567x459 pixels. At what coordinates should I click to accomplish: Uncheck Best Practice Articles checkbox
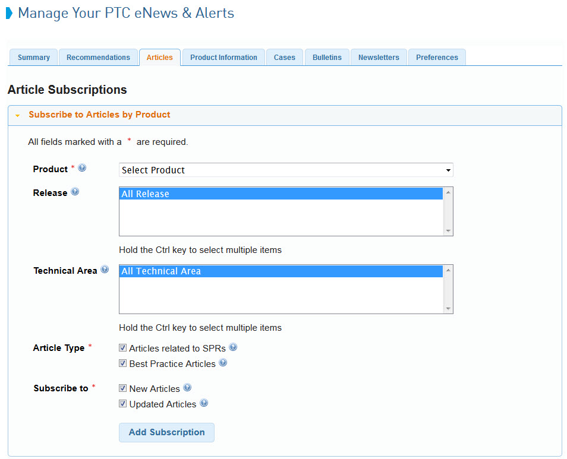pyautogui.click(x=123, y=363)
